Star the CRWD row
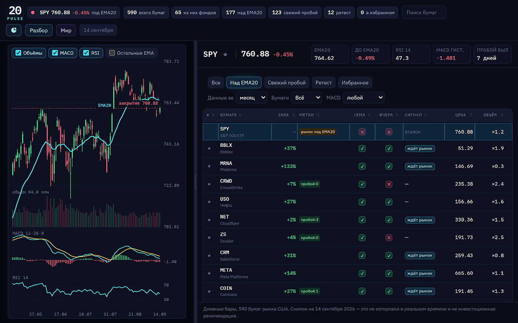This screenshot has height=323, width=518. point(209,184)
